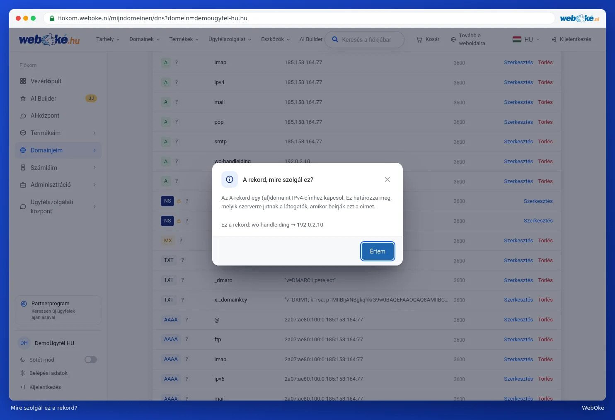Click the Keresés a fiókjában search field

(364, 40)
